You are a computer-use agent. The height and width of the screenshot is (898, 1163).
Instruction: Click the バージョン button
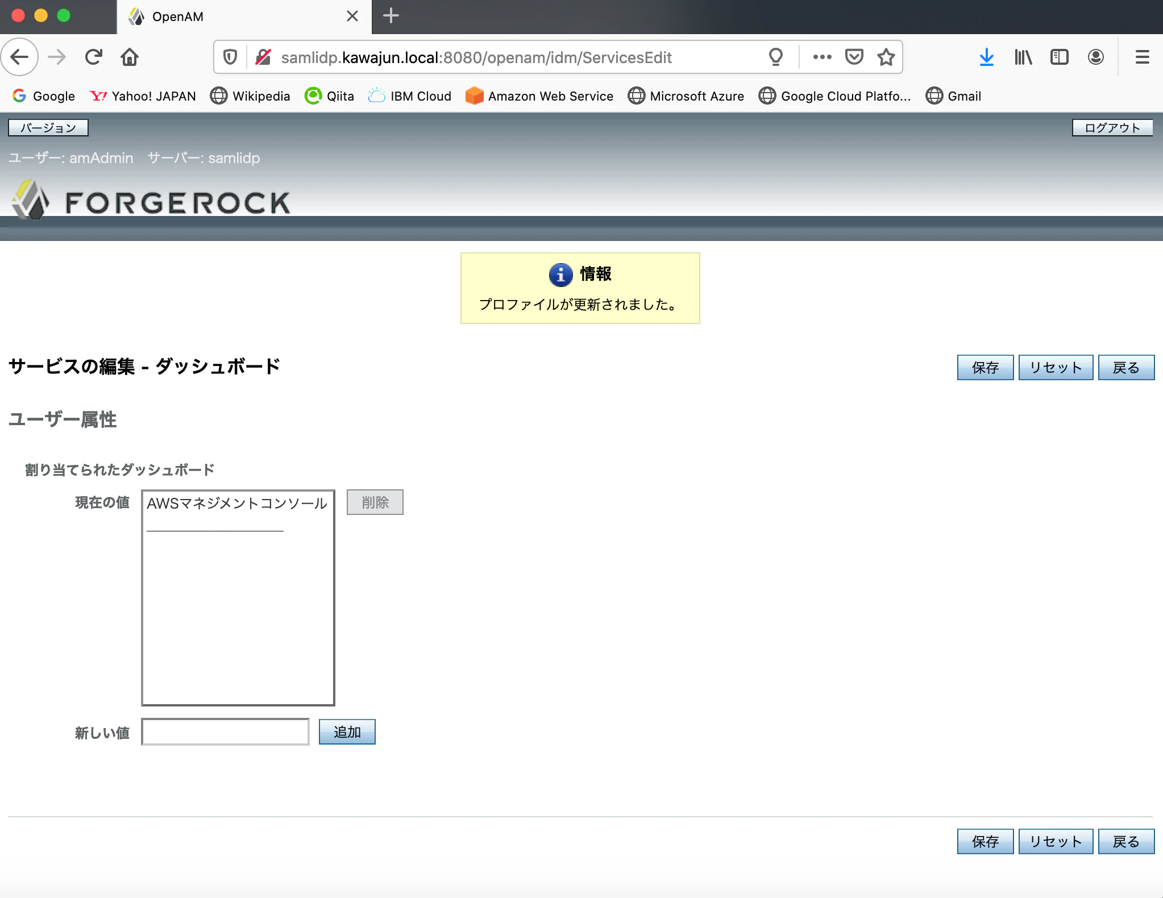coord(48,128)
